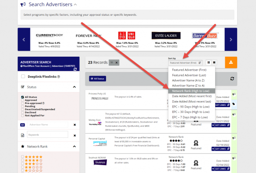The height and width of the screenshot is (173, 256).
Task: Click refresh icon in All Status bar
Action: [232, 79]
